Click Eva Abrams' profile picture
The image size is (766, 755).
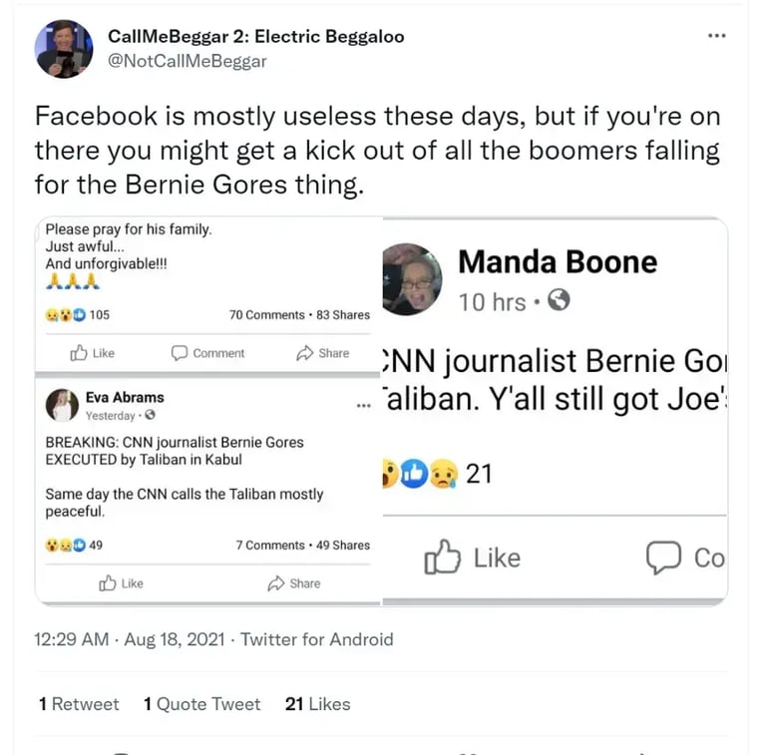point(62,405)
